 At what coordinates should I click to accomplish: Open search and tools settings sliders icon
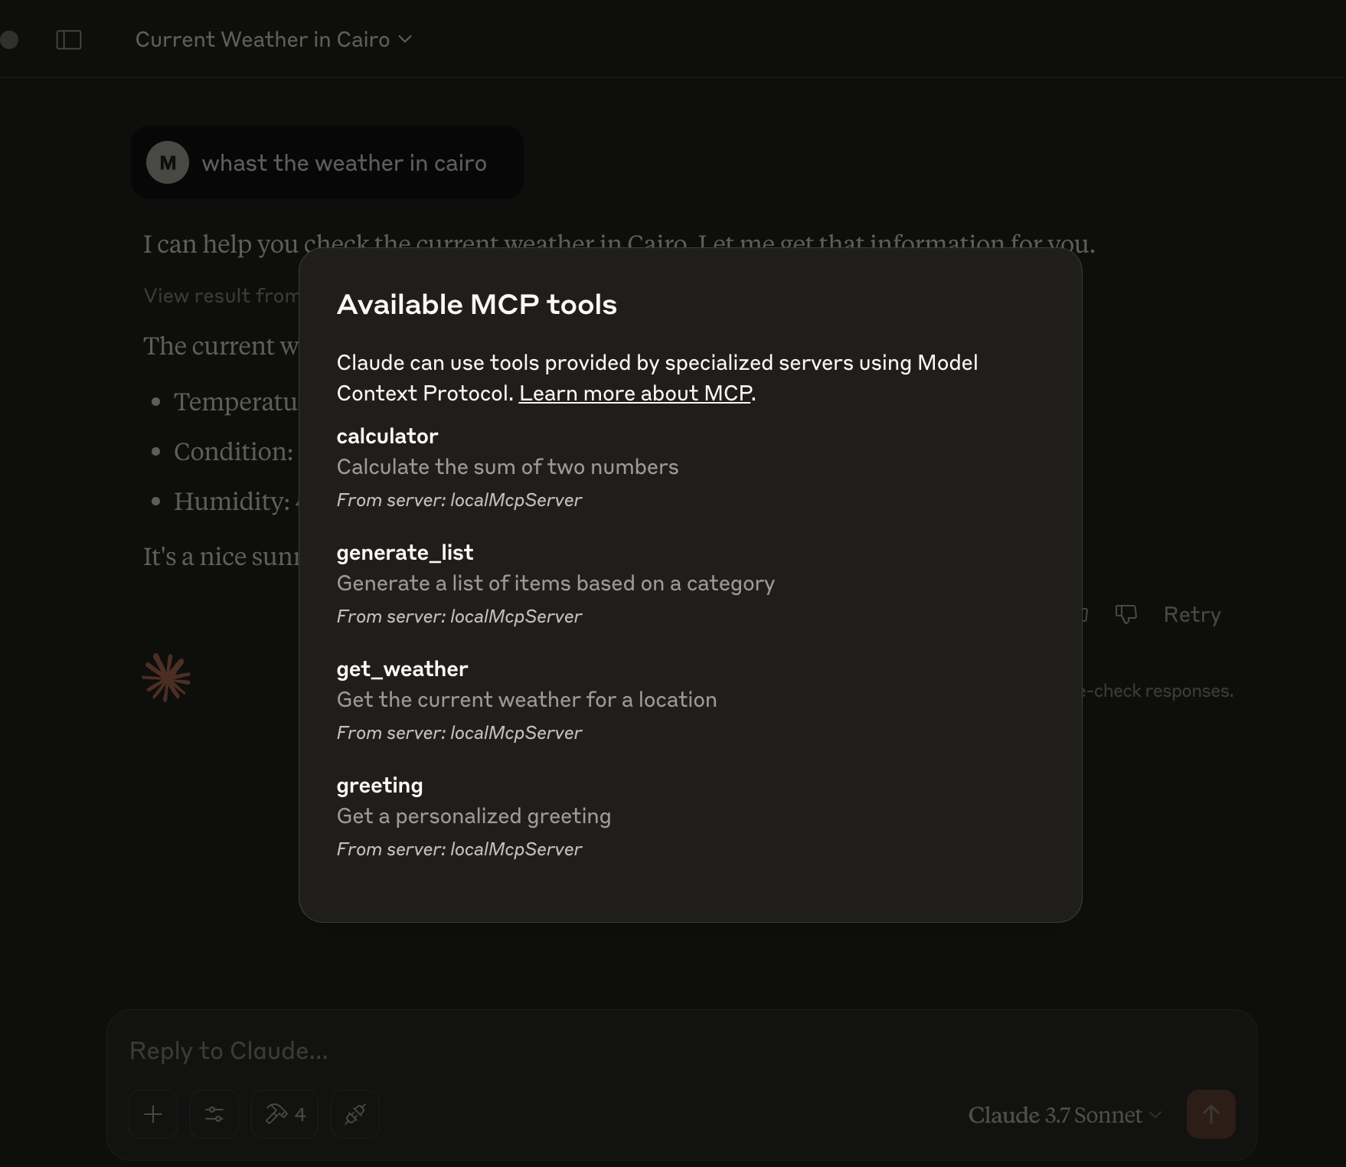pyautogui.click(x=214, y=1114)
